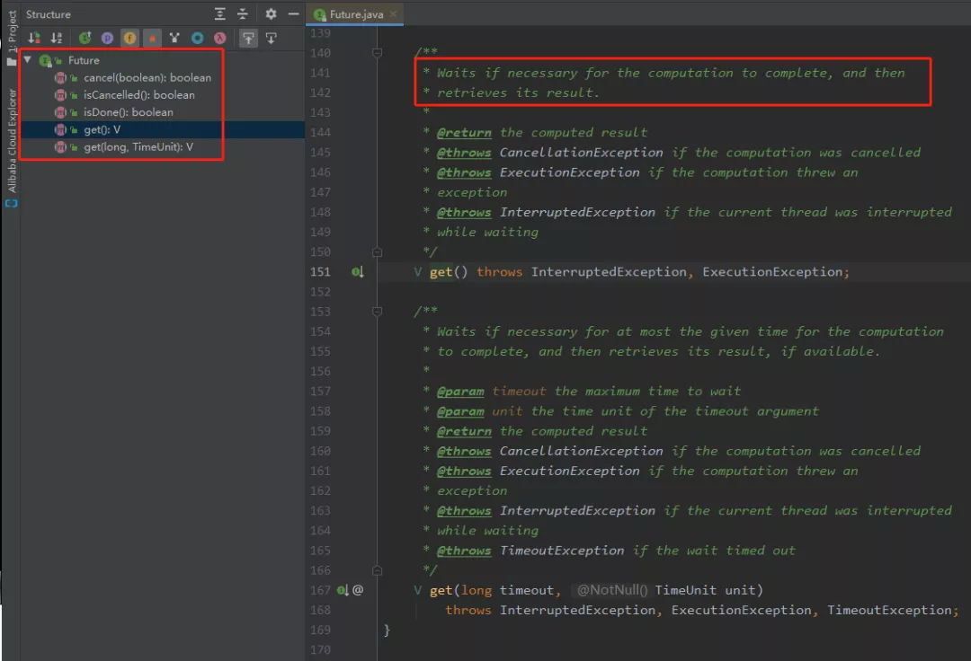This screenshot has width=971, height=661.
Task: Click the purple Show Properties icon
Action: click(107, 39)
